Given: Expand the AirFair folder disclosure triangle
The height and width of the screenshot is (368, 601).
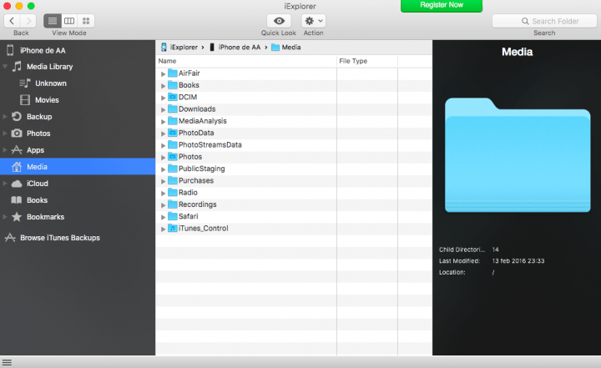Looking at the screenshot, I should click(x=163, y=73).
